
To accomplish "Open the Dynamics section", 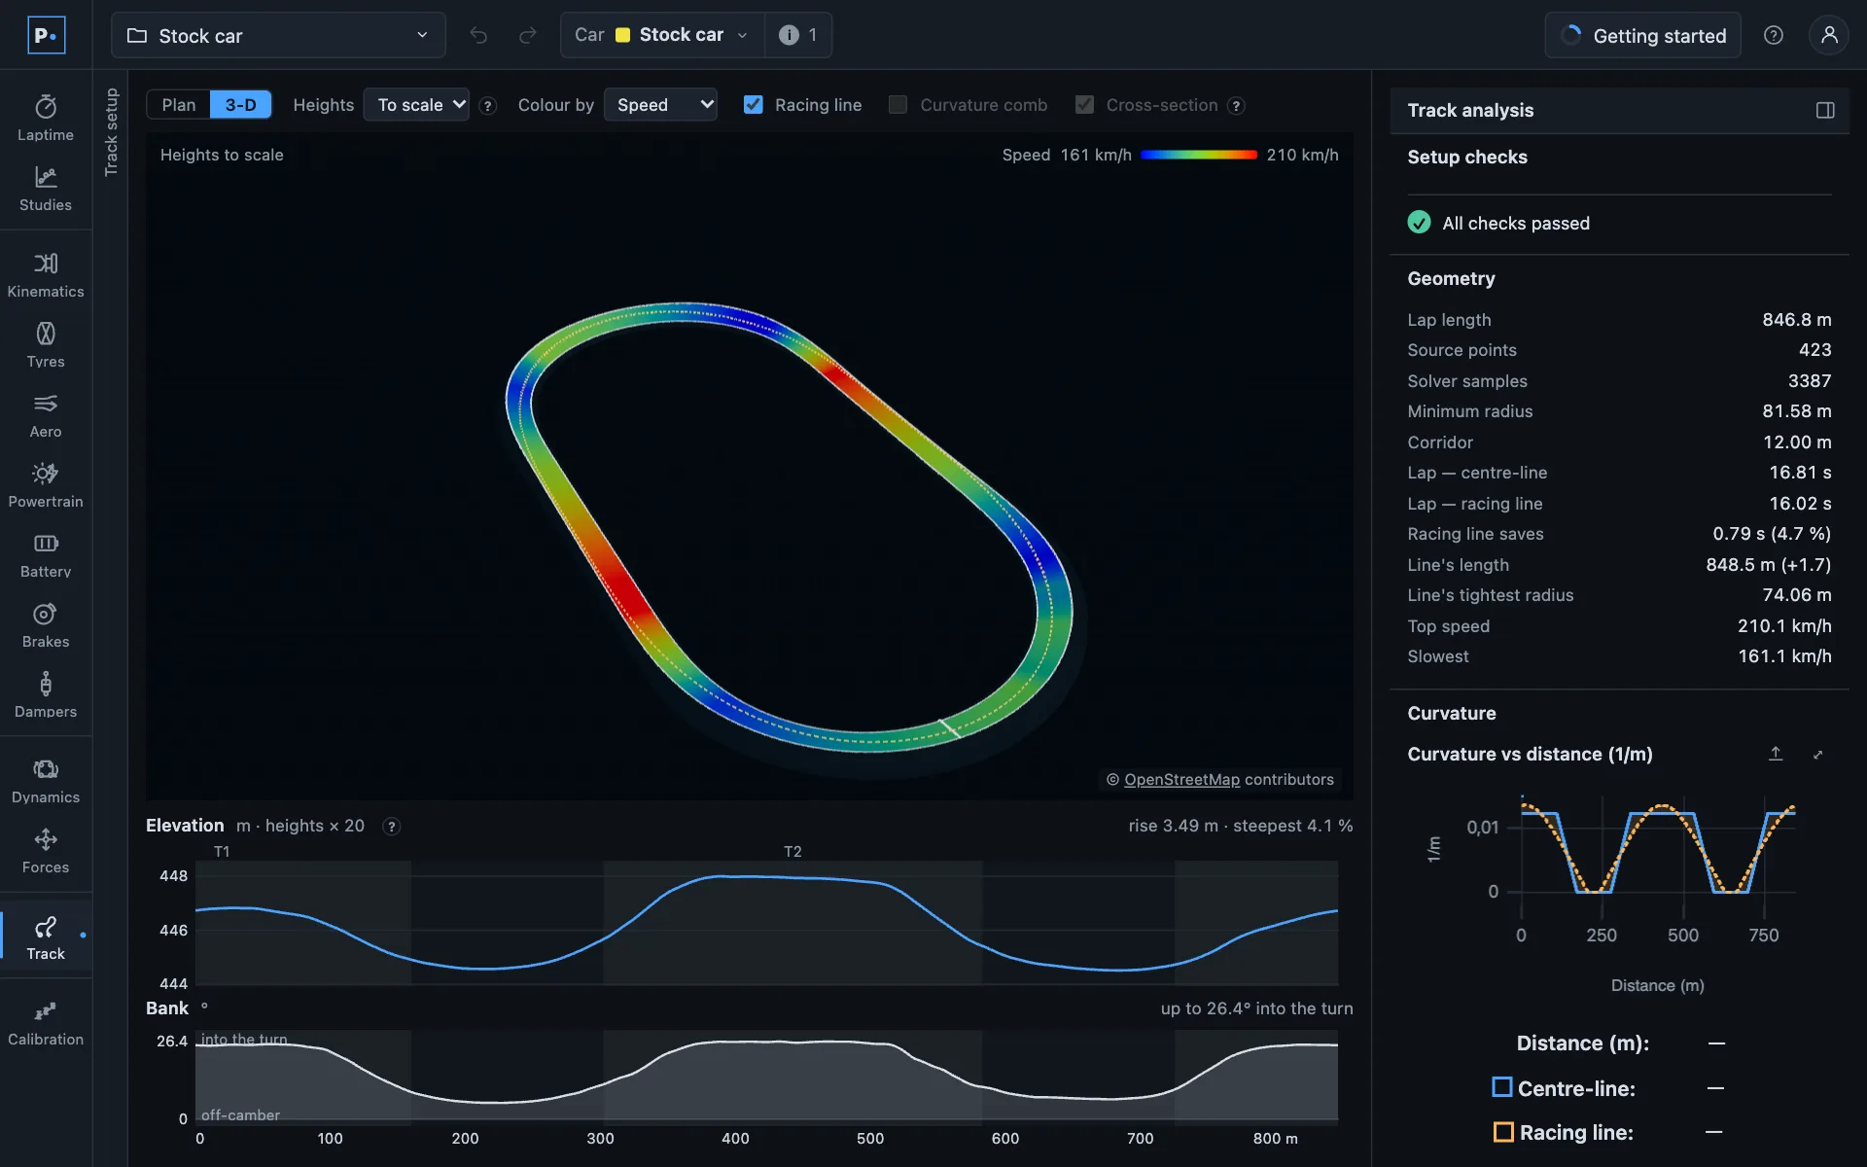I will [x=46, y=781].
